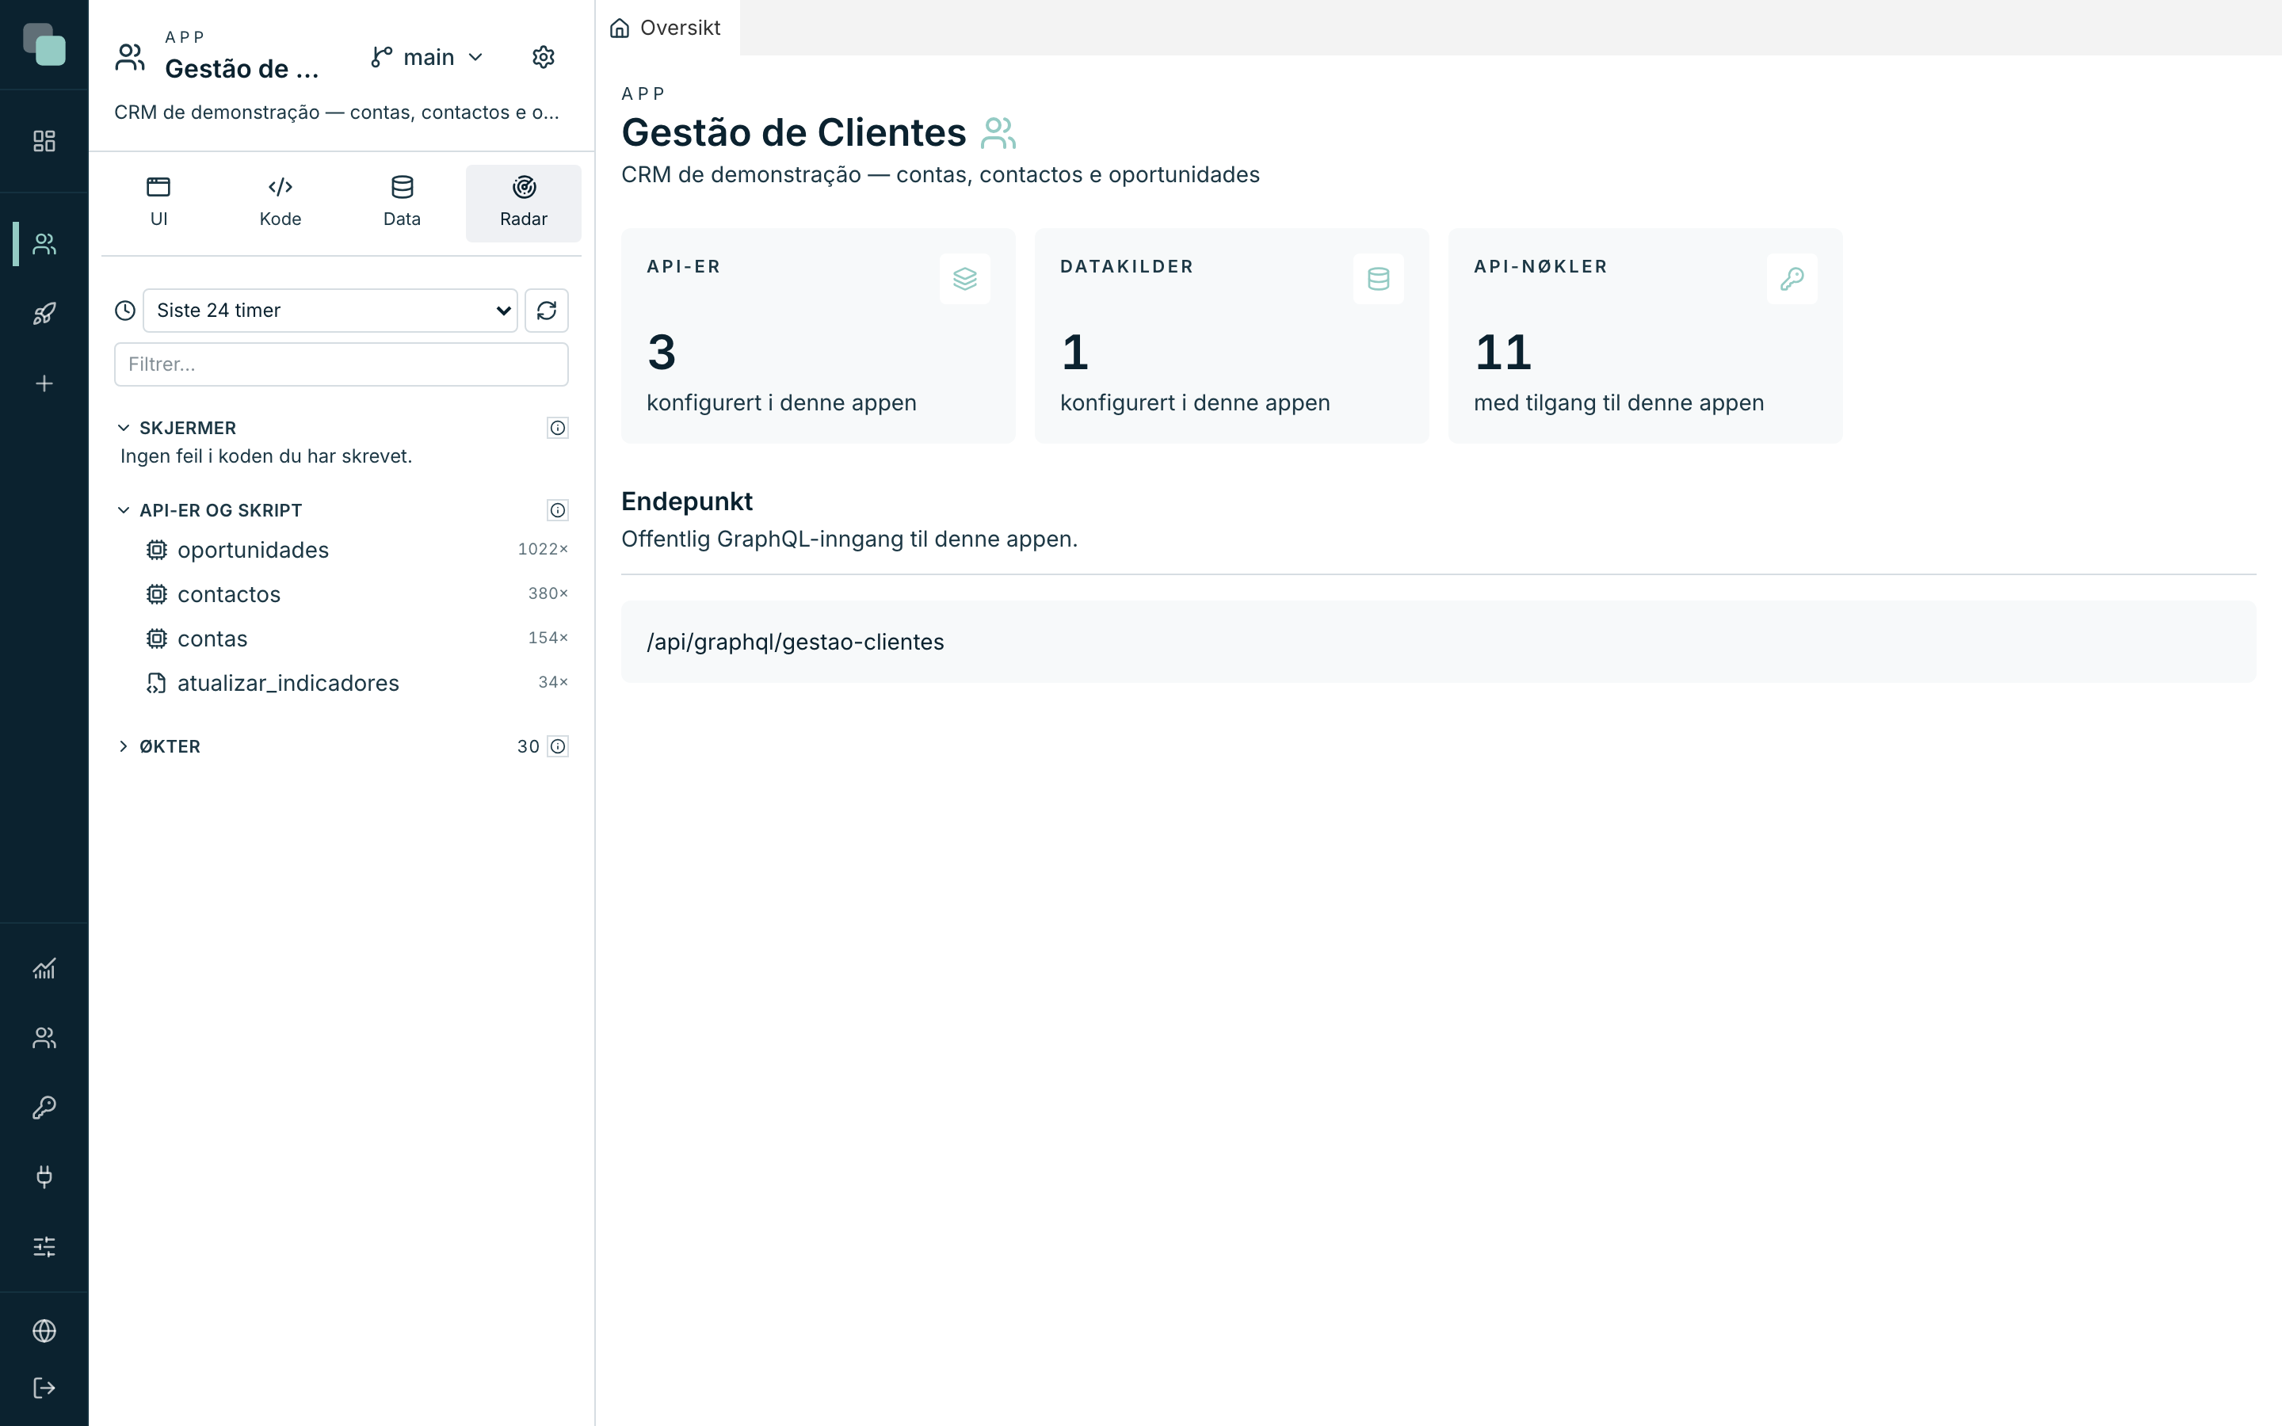Show info for Økter section
The height and width of the screenshot is (1426, 2282).
(559, 747)
